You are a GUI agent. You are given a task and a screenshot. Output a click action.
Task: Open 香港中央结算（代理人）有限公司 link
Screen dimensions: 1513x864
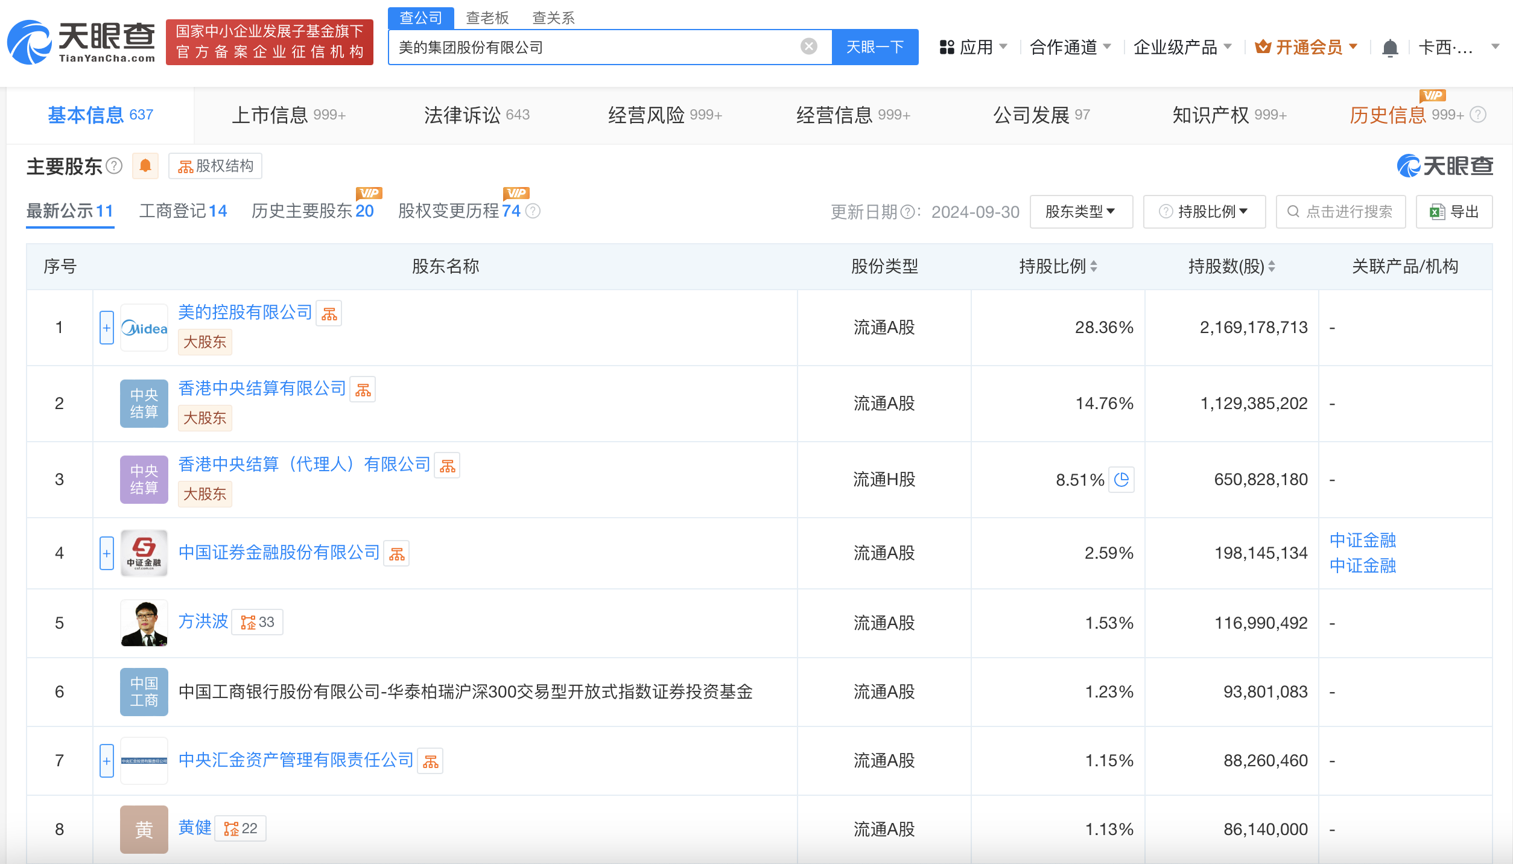click(x=304, y=464)
